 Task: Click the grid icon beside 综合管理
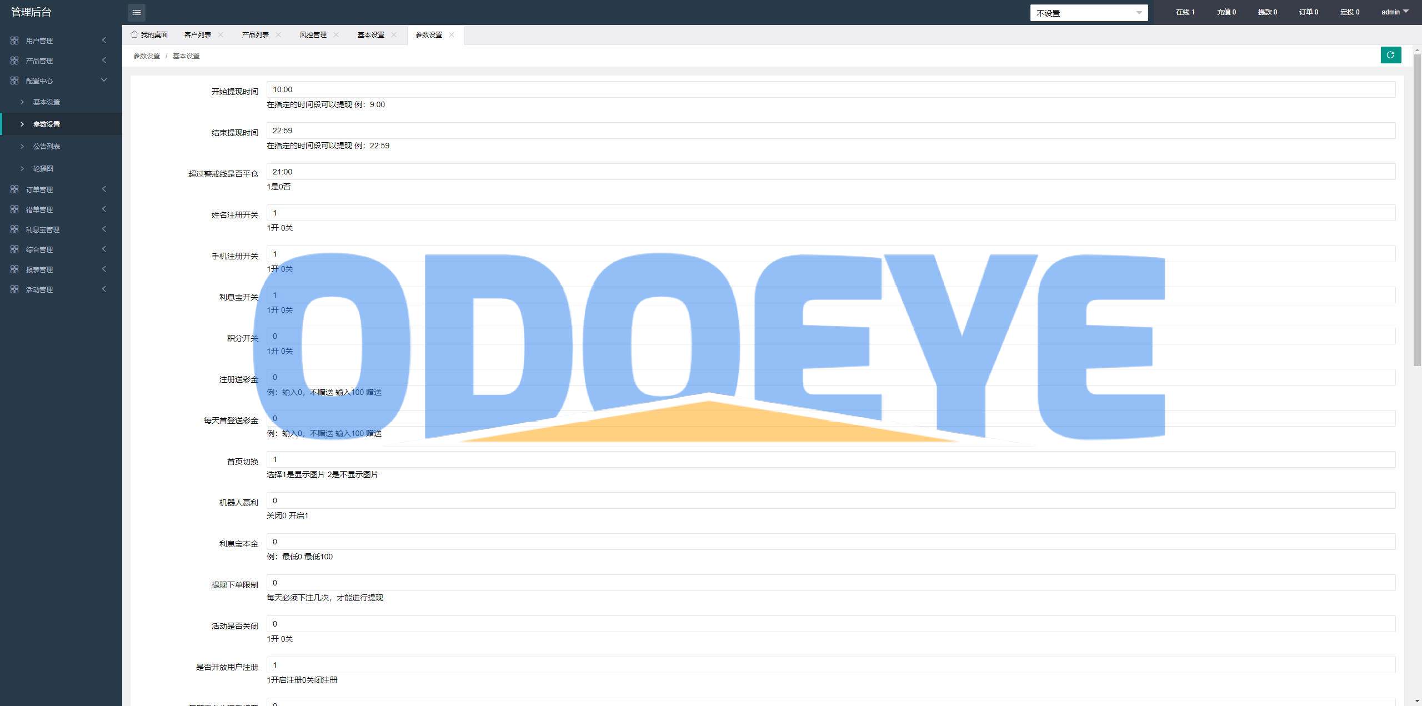[14, 249]
